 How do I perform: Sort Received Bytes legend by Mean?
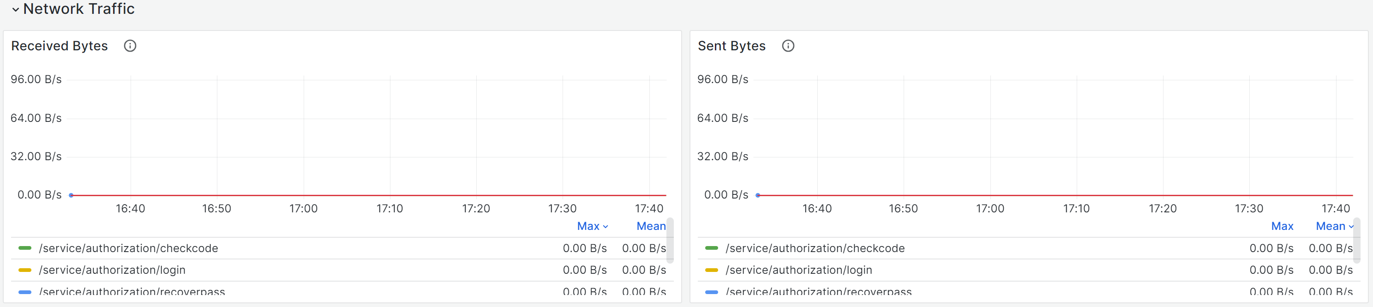coord(651,226)
